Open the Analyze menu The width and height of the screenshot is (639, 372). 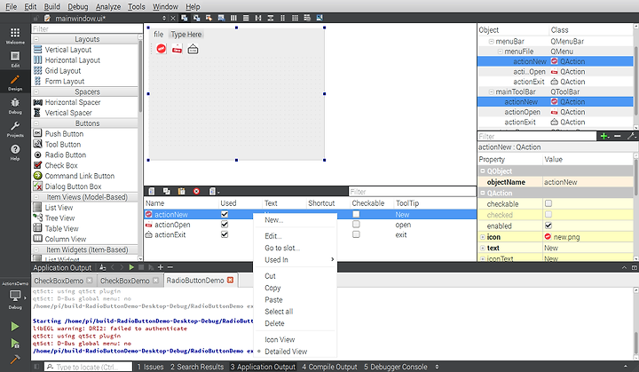pyautogui.click(x=108, y=6)
